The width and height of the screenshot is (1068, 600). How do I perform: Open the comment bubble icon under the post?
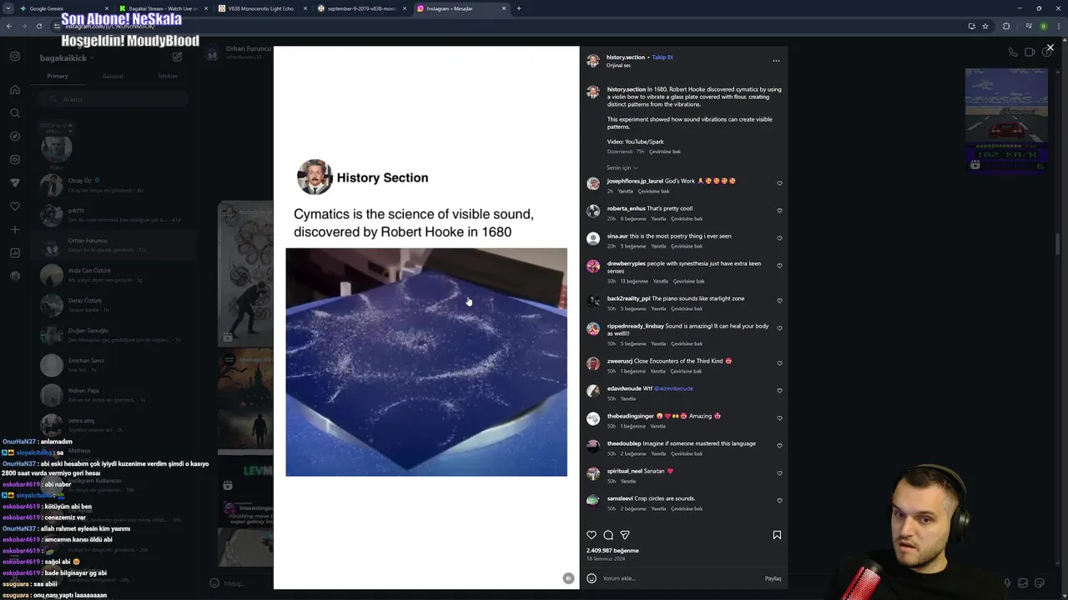(608, 535)
